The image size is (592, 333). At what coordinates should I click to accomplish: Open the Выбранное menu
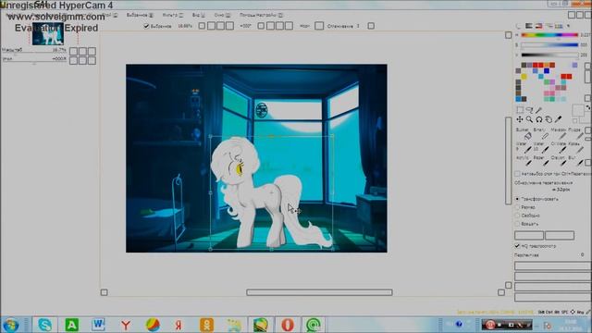pyautogui.click(x=140, y=15)
